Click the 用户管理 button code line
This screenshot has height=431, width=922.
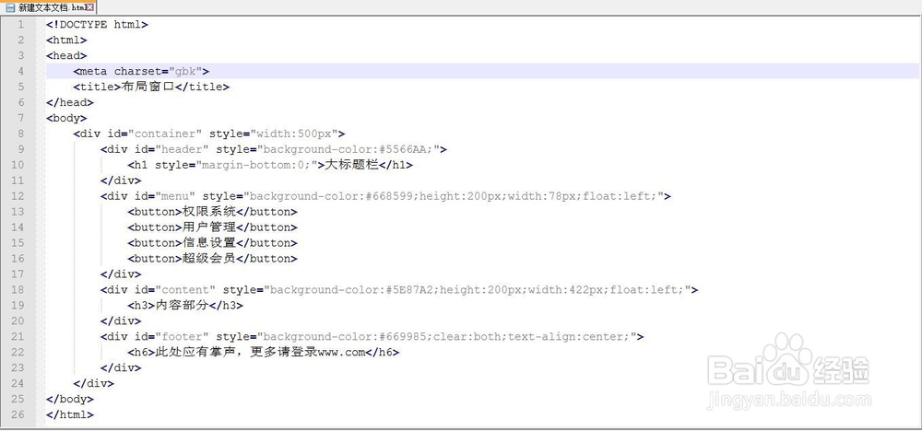212,227
